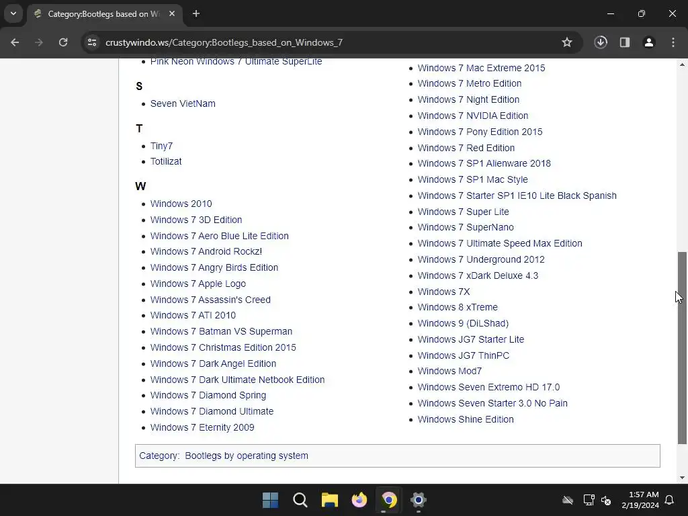This screenshot has height=516, width=688.
Task: Open the Totilizat link
Action: [166, 161]
